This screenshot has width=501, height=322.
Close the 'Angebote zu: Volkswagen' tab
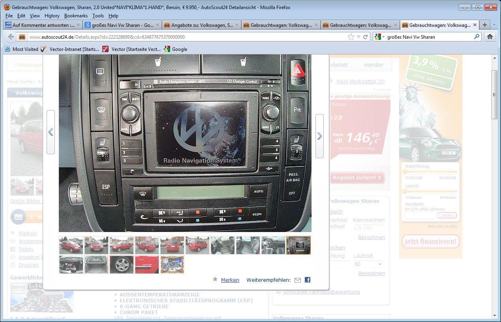pos(237,25)
